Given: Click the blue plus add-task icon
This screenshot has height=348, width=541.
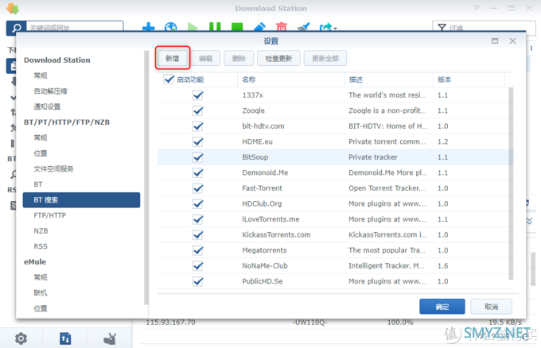Looking at the screenshot, I should pyautogui.click(x=148, y=27).
